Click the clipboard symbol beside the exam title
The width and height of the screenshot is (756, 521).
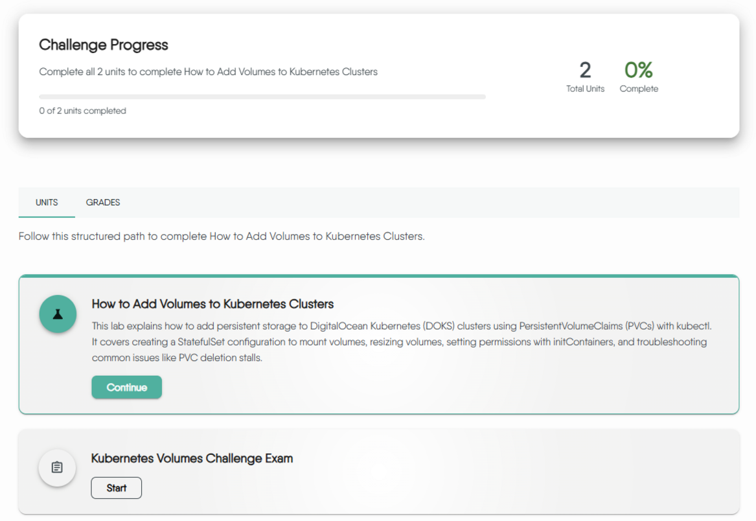[57, 468]
